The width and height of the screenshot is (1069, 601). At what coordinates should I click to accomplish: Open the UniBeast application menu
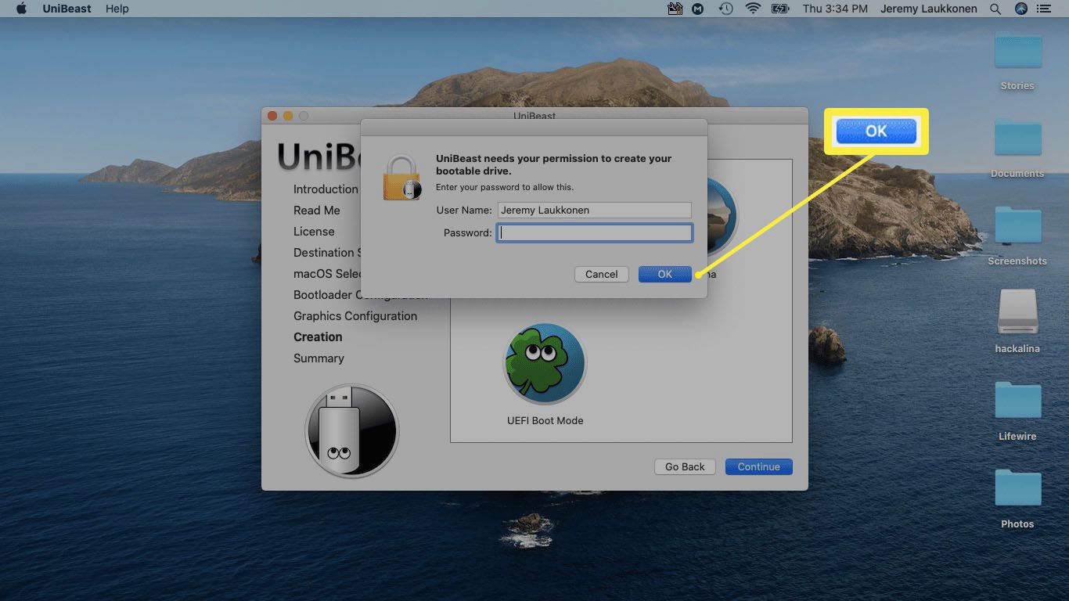point(67,9)
